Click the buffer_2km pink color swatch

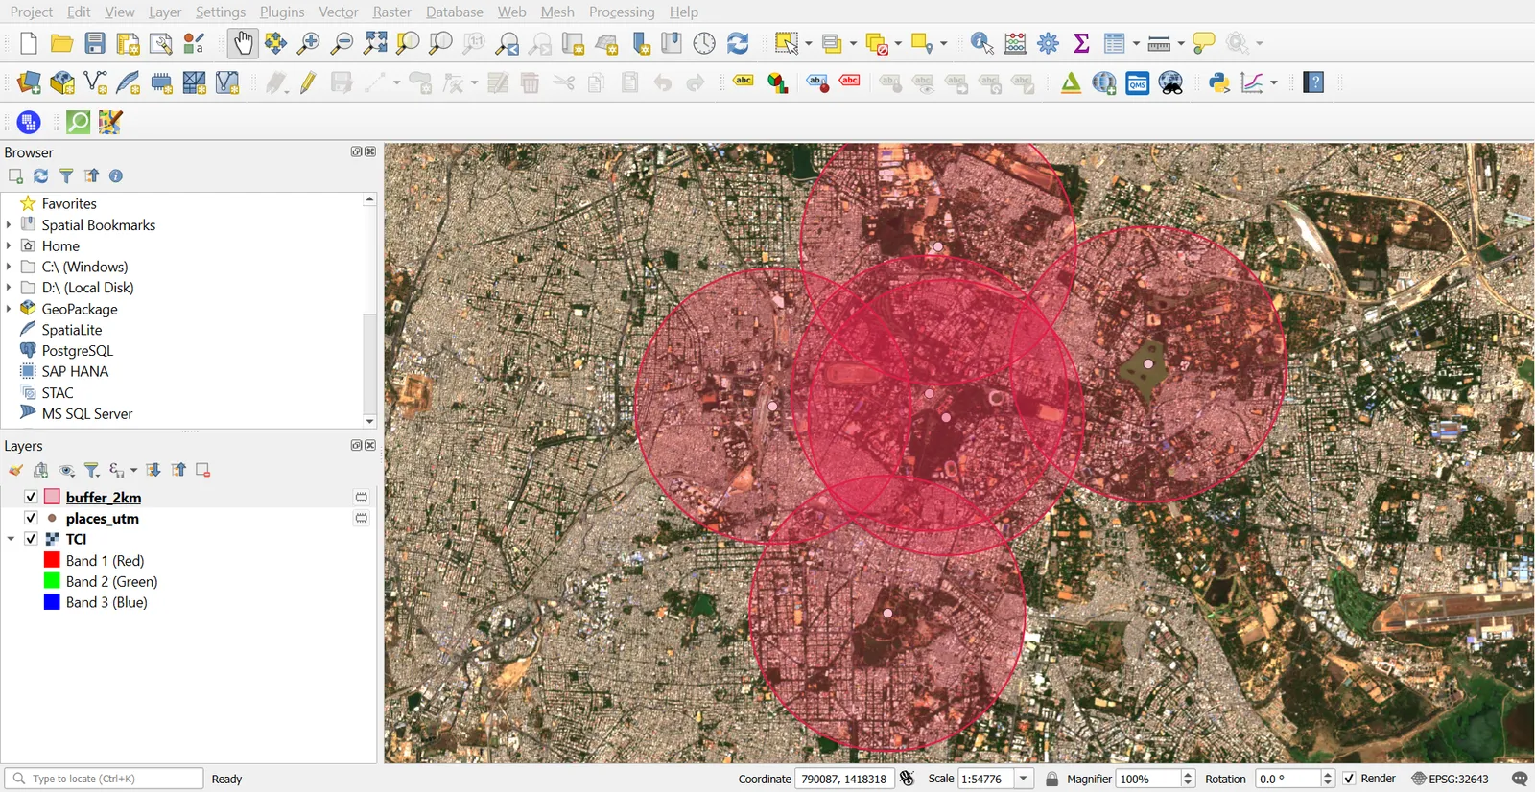click(52, 497)
